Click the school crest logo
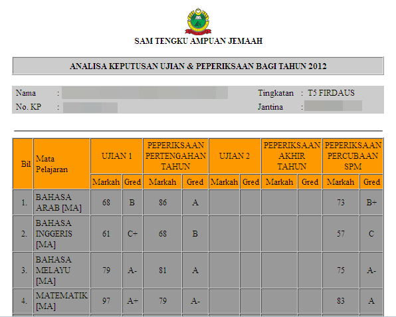This screenshot has height=317, width=396. [x=198, y=21]
